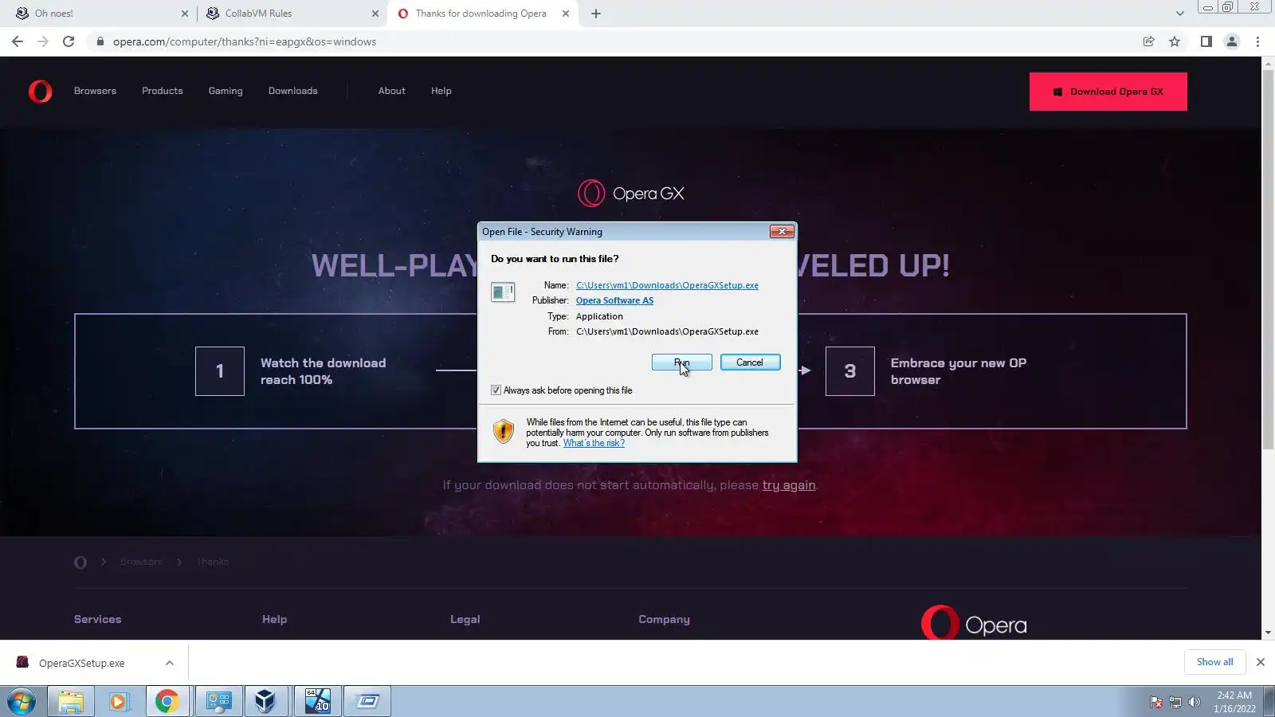The height and width of the screenshot is (717, 1275).
Task: Close the Security Warning dialog with its X
Action: coord(782,232)
